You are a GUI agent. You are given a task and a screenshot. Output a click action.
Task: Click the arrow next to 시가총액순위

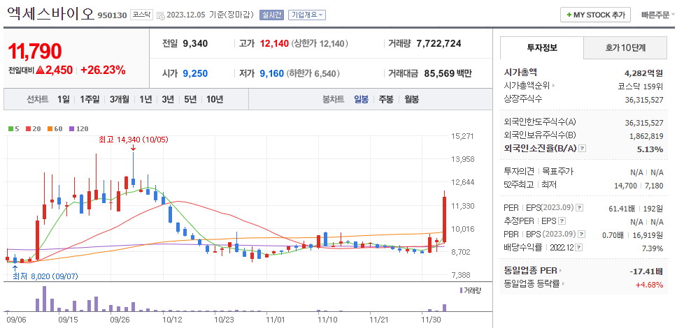(x=553, y=86)
